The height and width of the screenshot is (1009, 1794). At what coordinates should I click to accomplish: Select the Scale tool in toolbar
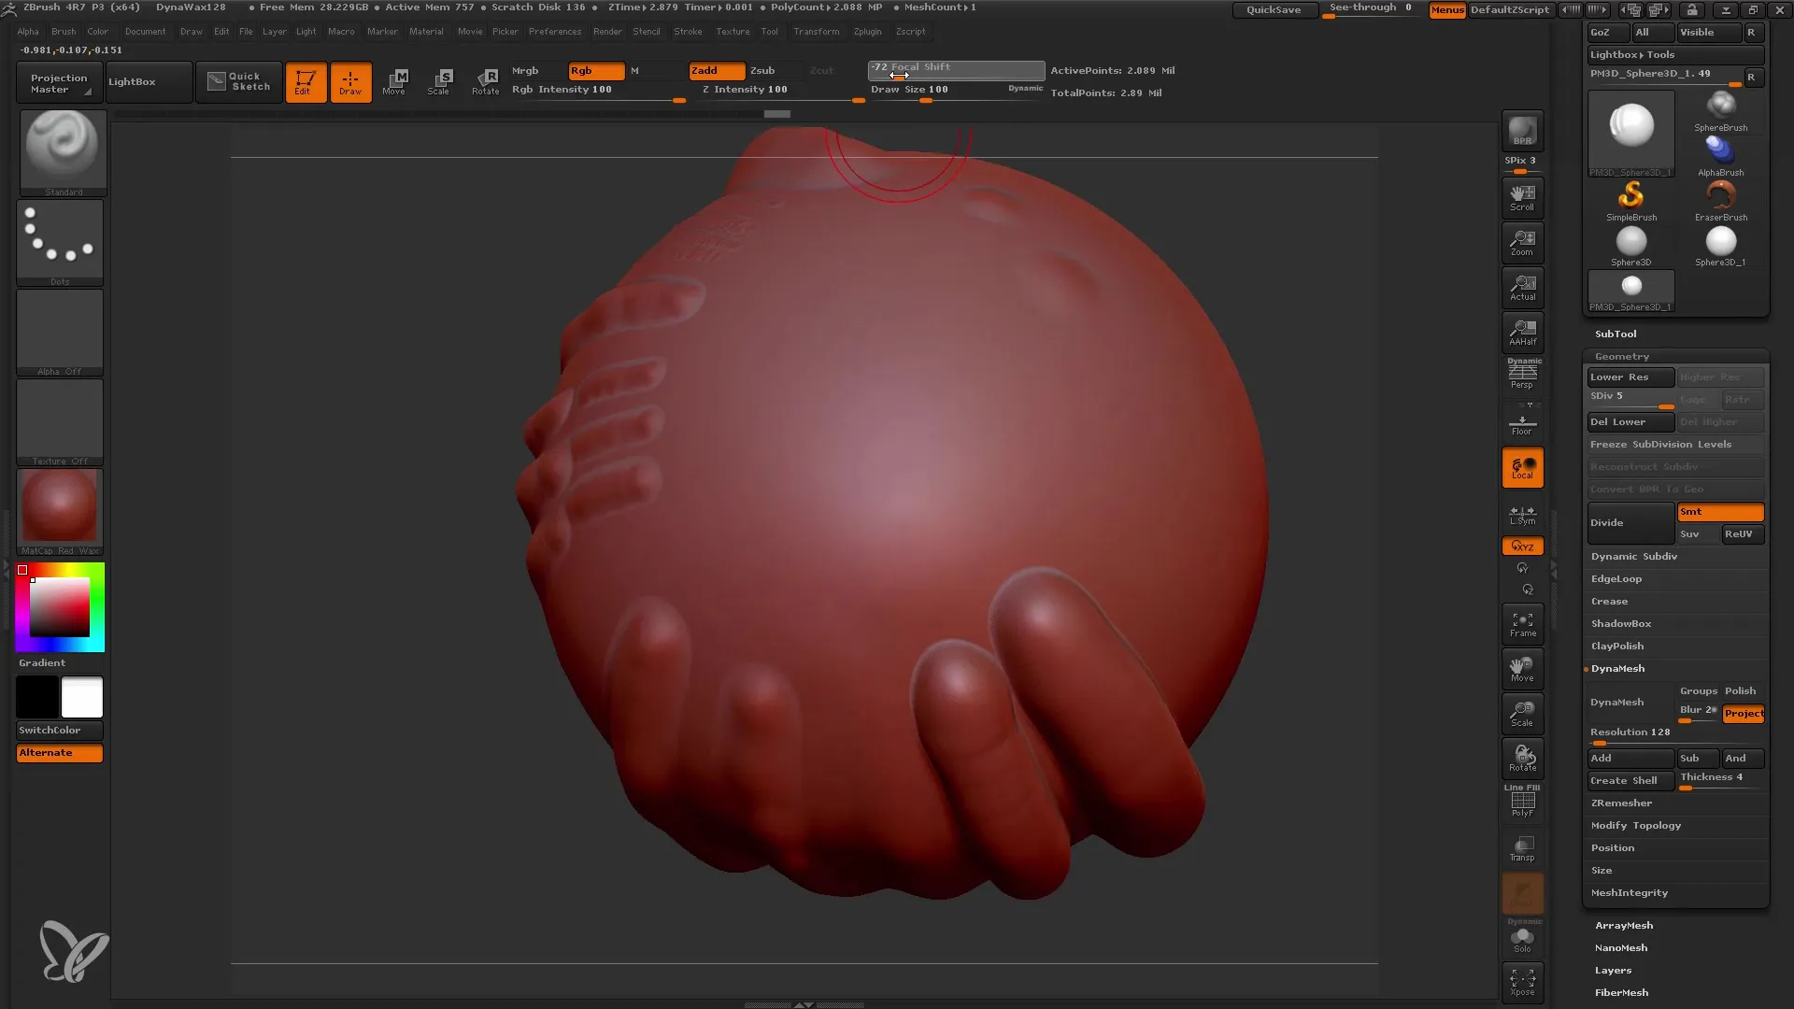[x=440, y=81]
